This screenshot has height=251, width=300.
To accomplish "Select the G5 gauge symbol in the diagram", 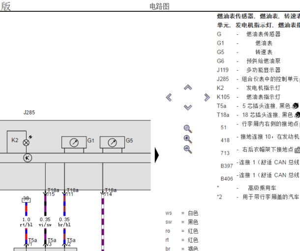I will click(112, 142).
